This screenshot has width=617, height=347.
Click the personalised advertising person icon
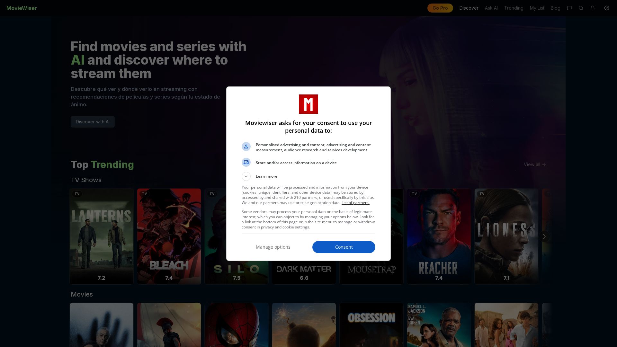pos(246,147)
